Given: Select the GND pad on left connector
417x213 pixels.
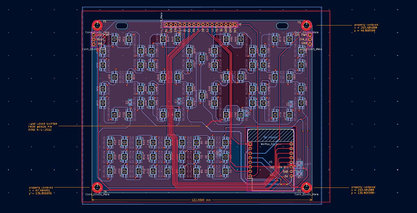Looking at the screenshot, I should (94, 44).
